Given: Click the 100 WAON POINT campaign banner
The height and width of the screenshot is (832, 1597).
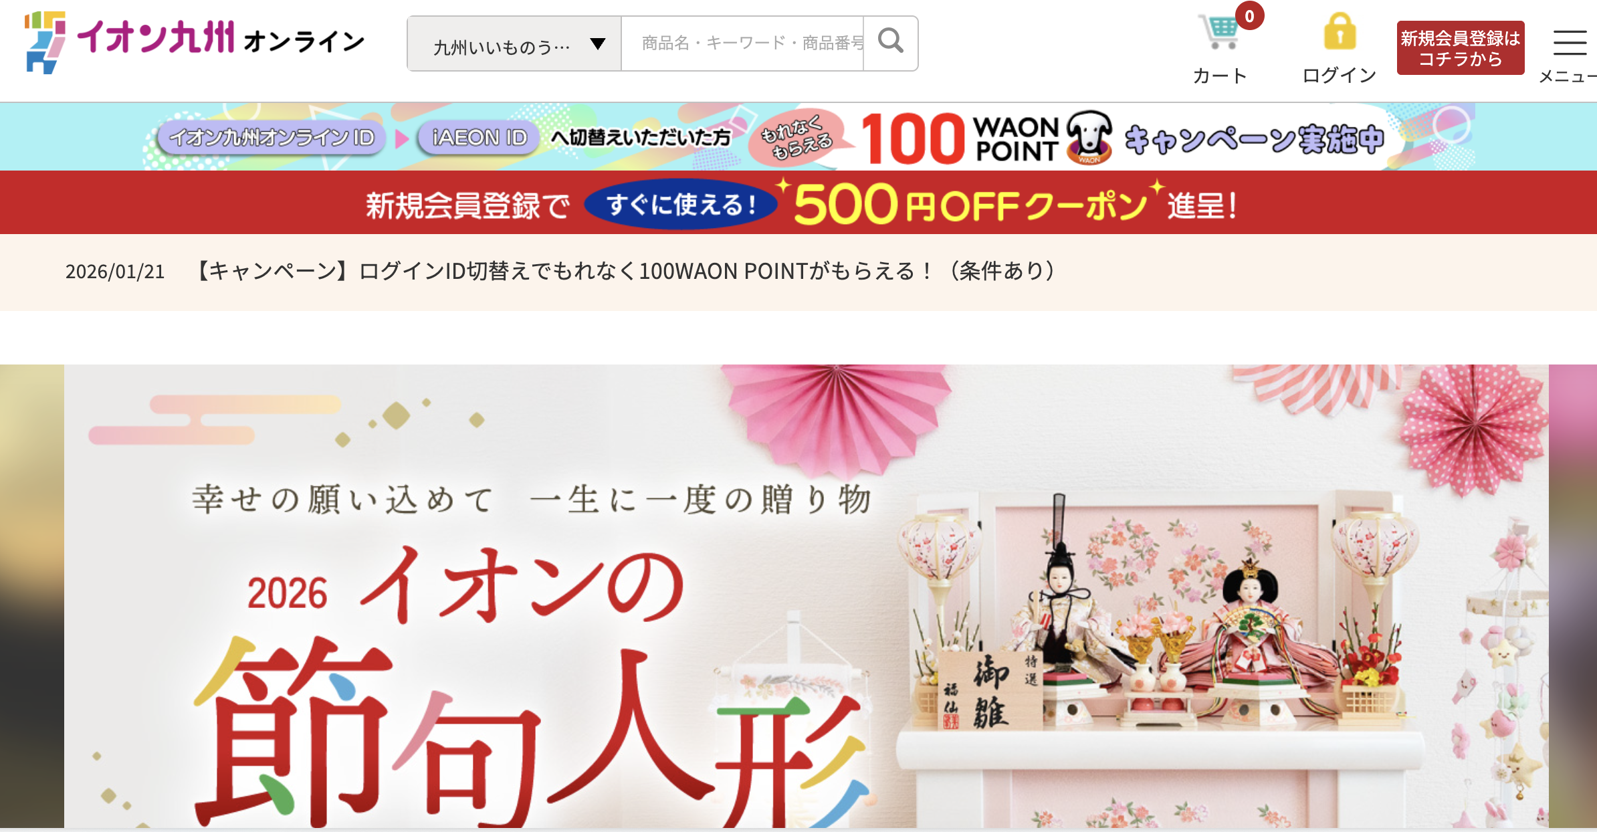Looking at the screenshot, I should tap(798, 136).
